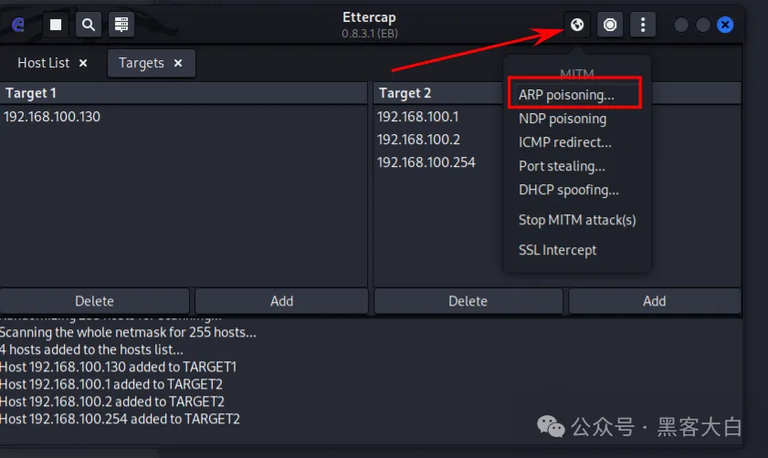Screen dimensions: 768x458
Task: Click log line 'Host 192.168.100.130 added to TARGET1'
Action: click(x=118, y=367)
